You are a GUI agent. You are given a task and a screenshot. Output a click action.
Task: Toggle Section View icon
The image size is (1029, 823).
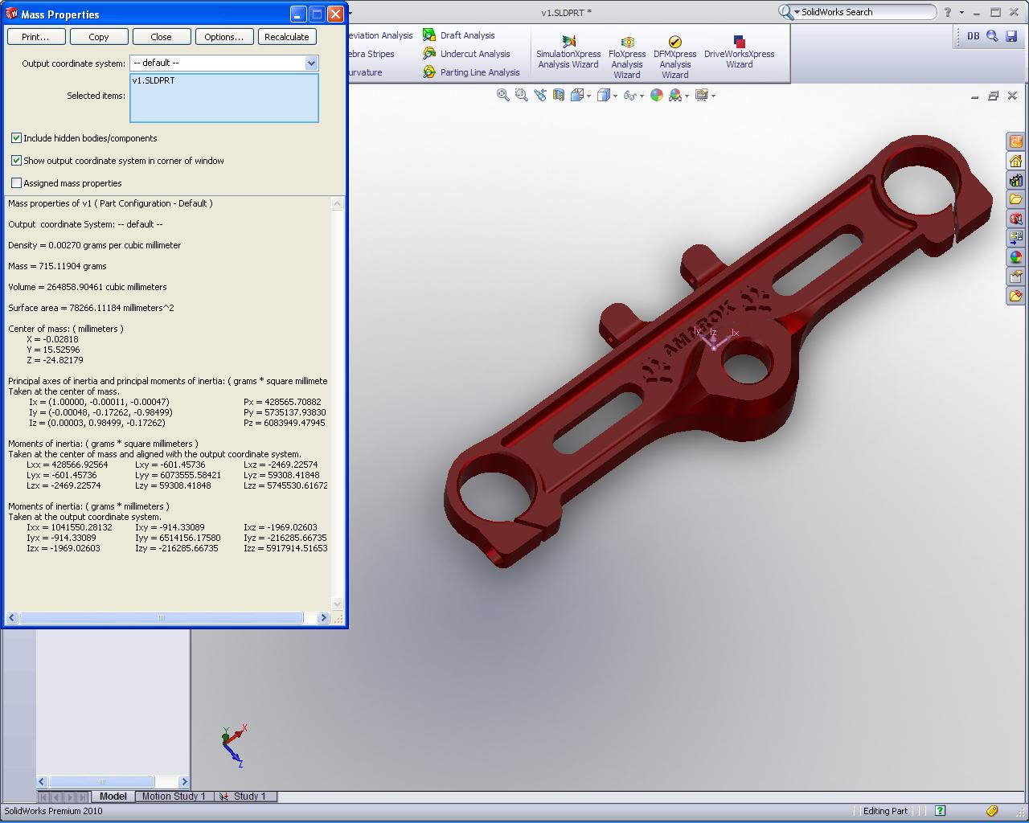click(558, 95)
